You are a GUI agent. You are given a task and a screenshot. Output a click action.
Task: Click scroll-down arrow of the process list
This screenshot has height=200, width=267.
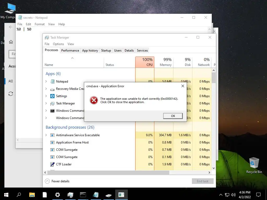coord(214,168)
